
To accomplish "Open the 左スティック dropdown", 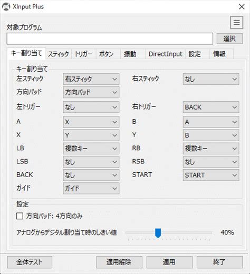I will click(x=91, y=79).
